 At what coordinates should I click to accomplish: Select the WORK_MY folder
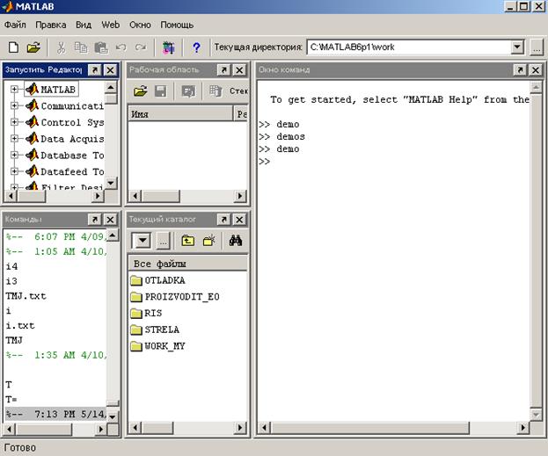(x=157, y=346)
